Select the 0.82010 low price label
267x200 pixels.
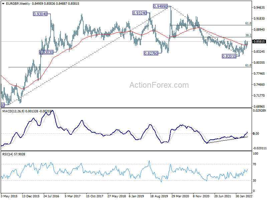(229, 56)
